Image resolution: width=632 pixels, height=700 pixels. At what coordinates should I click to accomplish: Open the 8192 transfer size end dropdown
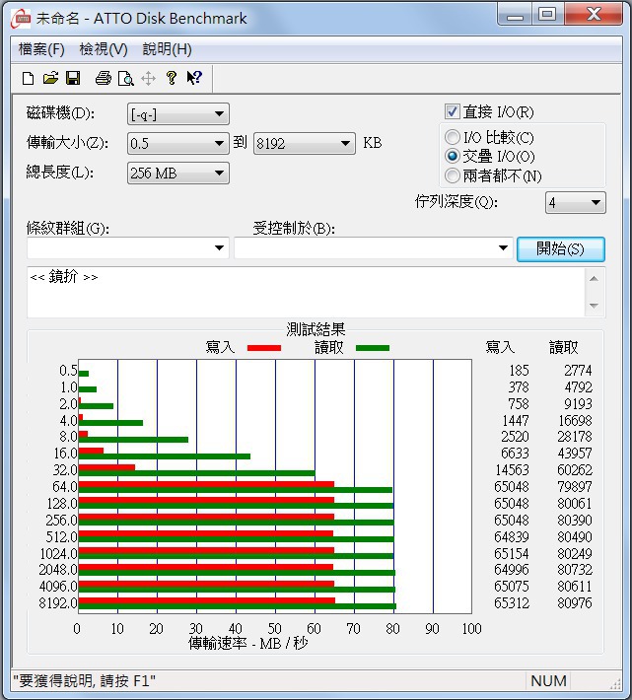[305, 143]
